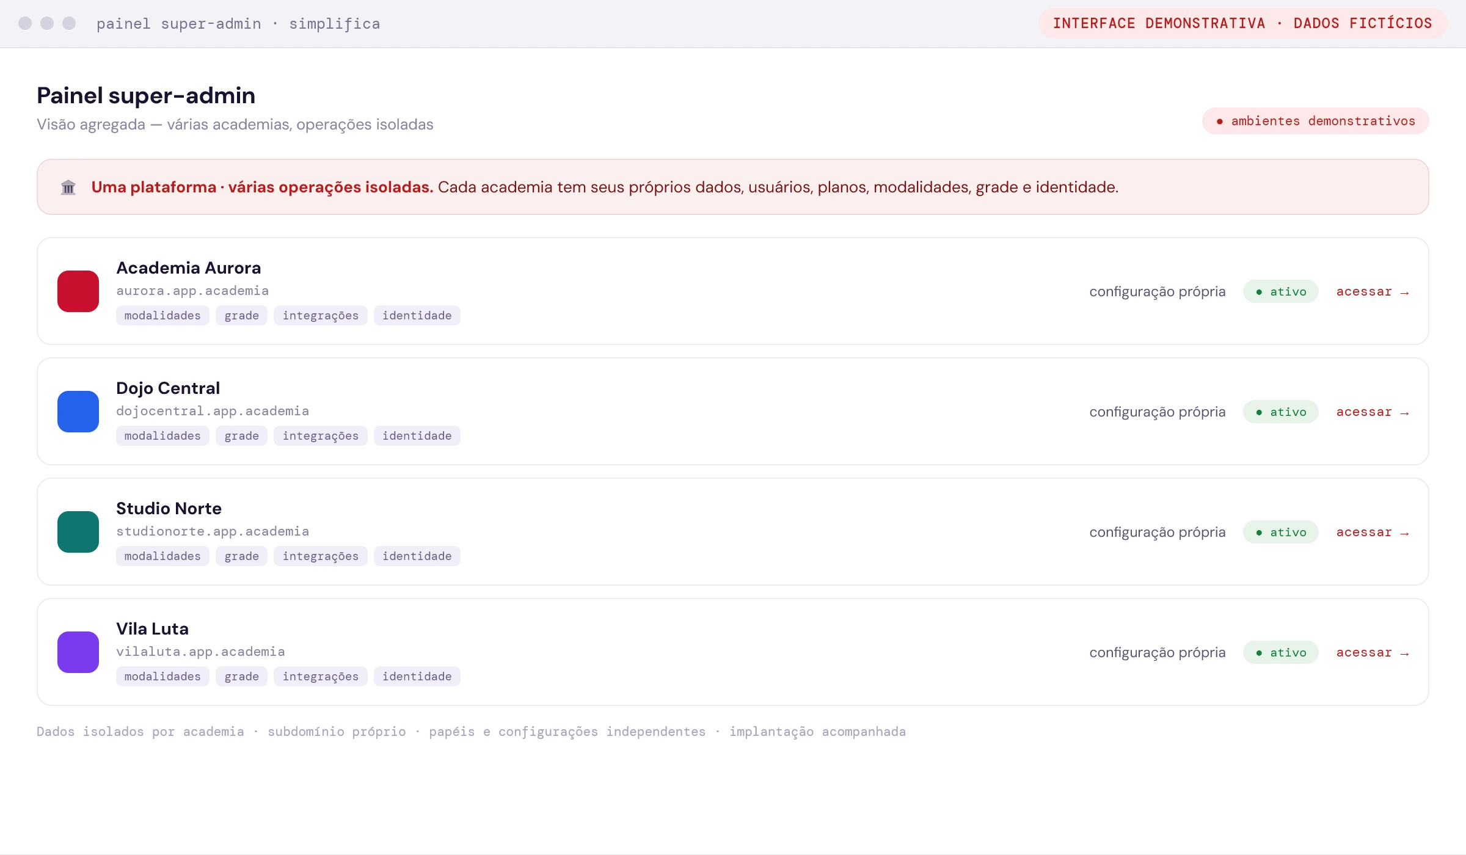Click Studio Norte teal logo square
This screenshot has width=1466, height=855.
click(78, 532)
